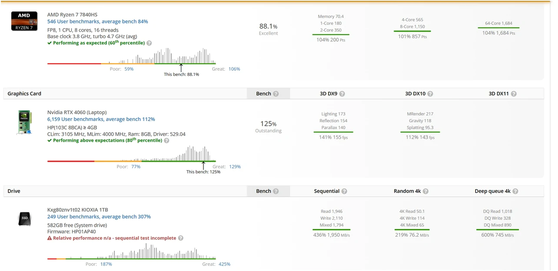Click the drive Poor 187% value
This screenshot has height=271, width=558.
pos(106,264)
